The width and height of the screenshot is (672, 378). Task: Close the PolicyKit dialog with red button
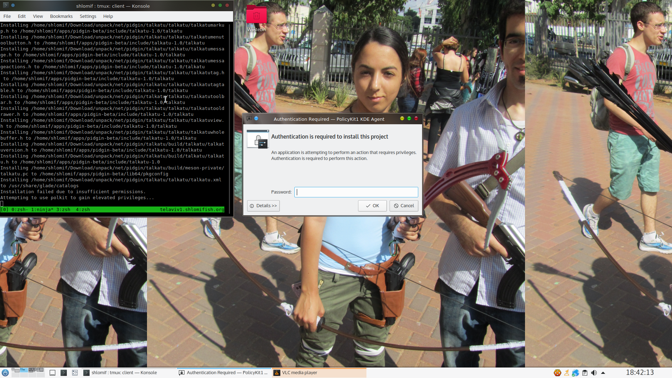coord(416,119)
